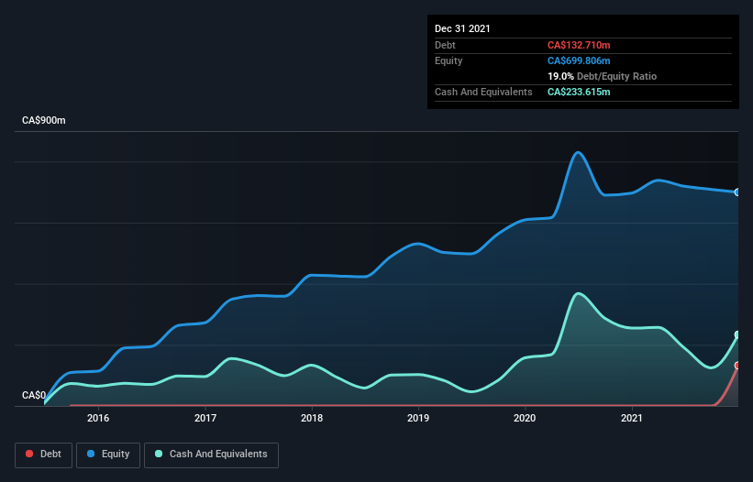Toggle Cash And Equivalents legend button

(211, 455)
